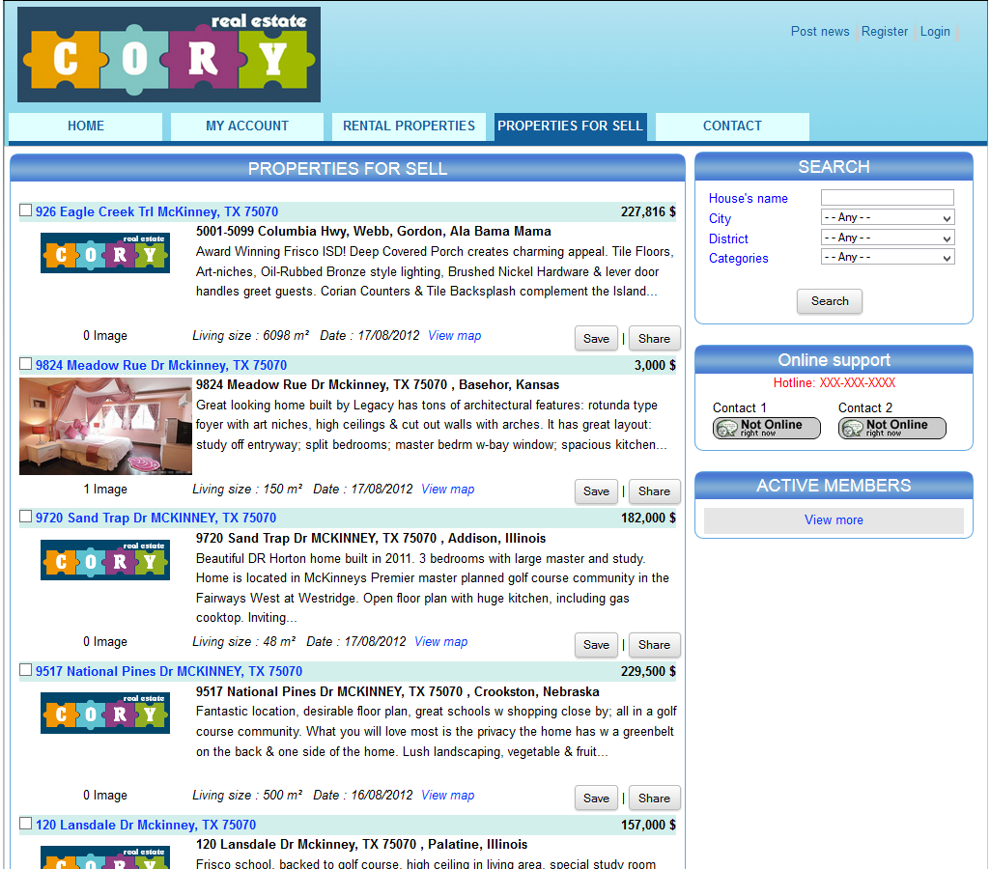Viewport: 990px width, 869px height.
Task: Save the 9517 National Pines listing
Action: click(x=596, y=799)
